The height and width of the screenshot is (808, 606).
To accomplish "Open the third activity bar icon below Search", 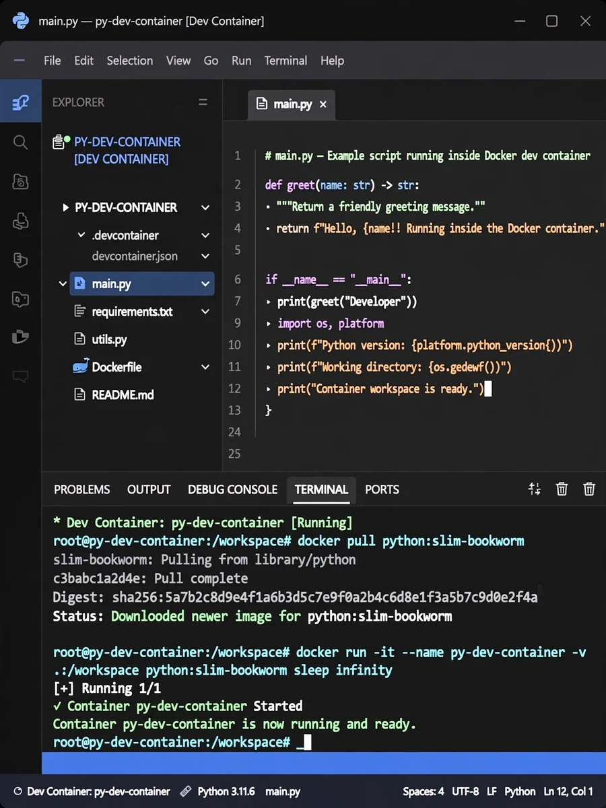I will click(20, 181).
